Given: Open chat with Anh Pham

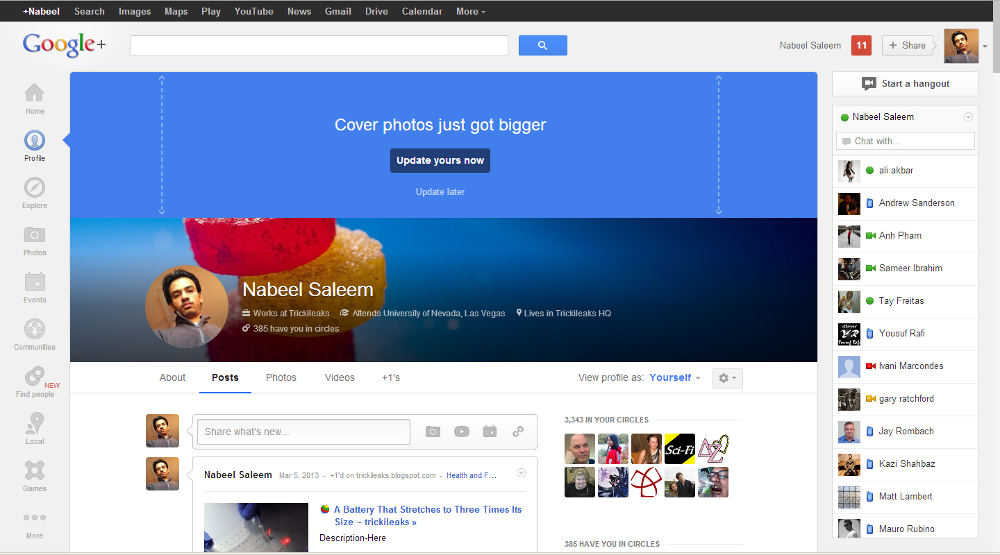Looking at the screenshot, I should 906,236.
